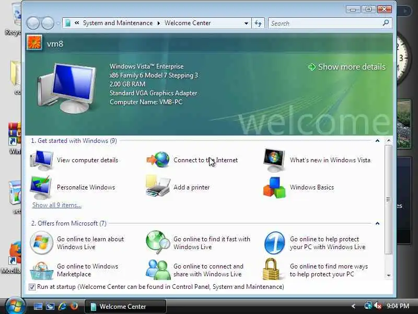This screenshot has height=314, width=418.
Task: Click the Personalize Windows label
Action: tap(86, 187)
